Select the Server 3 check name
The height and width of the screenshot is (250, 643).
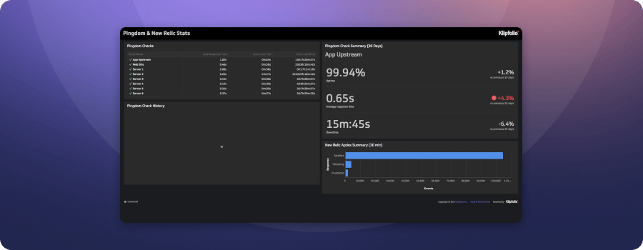(138, 79)
